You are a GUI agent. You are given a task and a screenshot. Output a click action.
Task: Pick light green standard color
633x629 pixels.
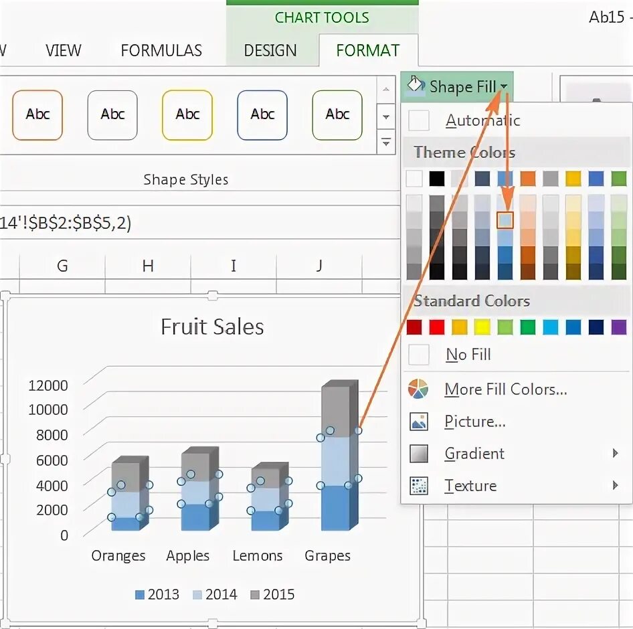point(505,327)
